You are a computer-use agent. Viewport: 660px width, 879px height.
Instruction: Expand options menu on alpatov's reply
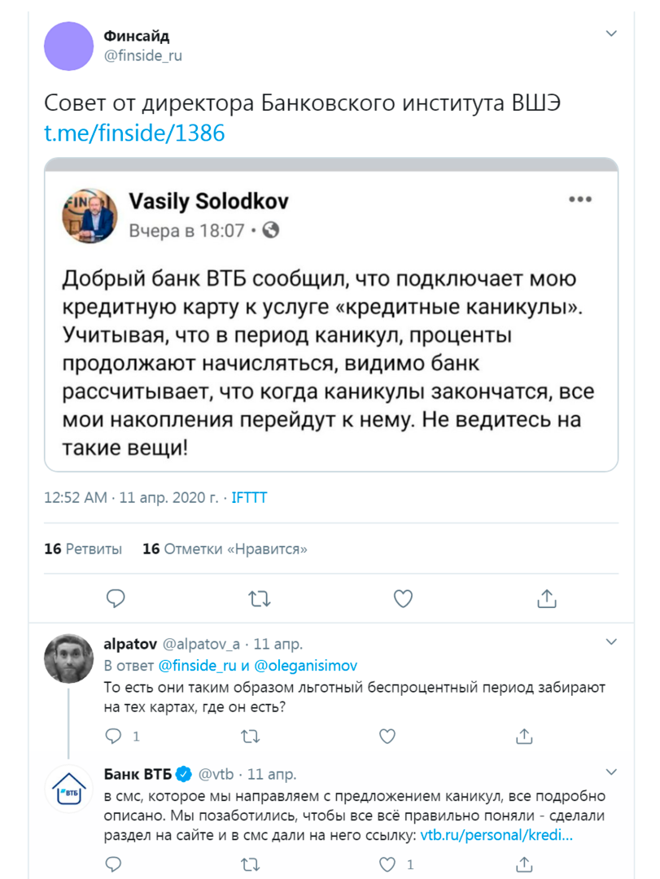[612, 643]
